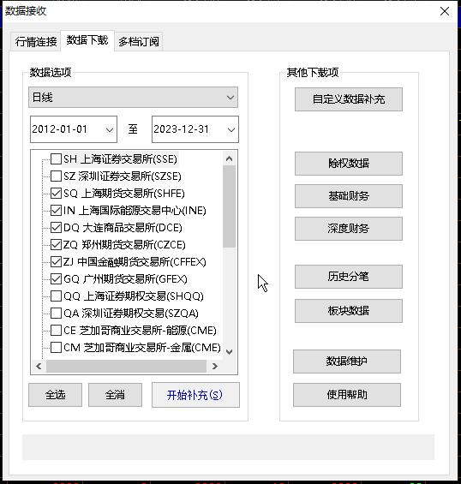Viewport: 461px width, 484px height.
Task: Click the horizontal scrollbar thumb of exchange list
Action: click(x=126, y=367)
